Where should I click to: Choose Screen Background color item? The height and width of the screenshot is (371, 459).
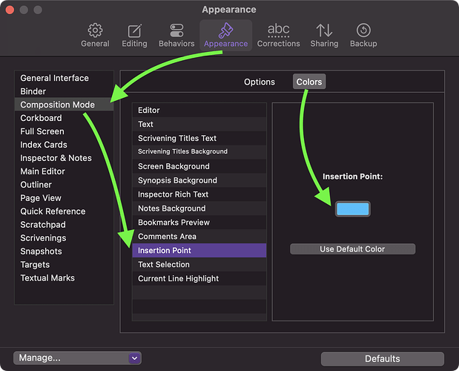[x=199, y=166]
